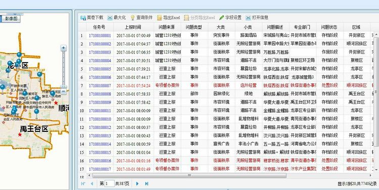379x190 pixels.
Task: Open task link 17100100011
Action: (x=100, y=111)
